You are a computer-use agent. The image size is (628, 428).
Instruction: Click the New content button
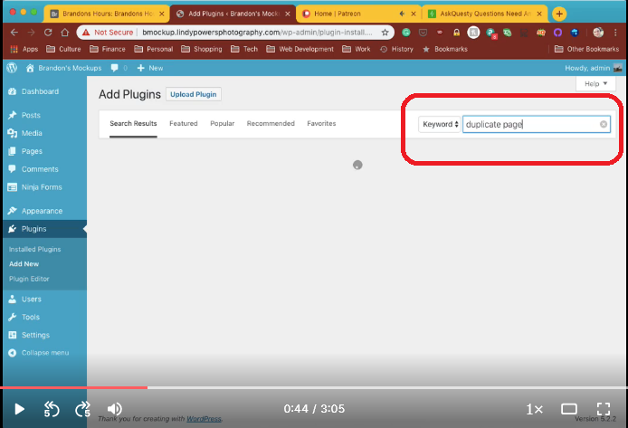click(x=150, y=68)
